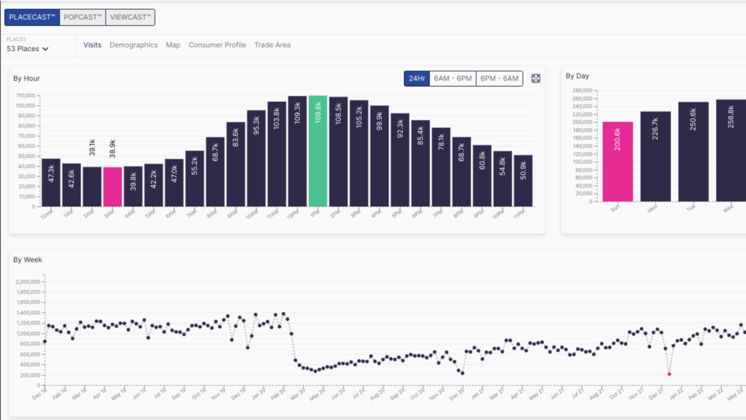The width and height of the screenshot is (746, 420).
Task: Click the Visits navigation link
Action: 92,45
